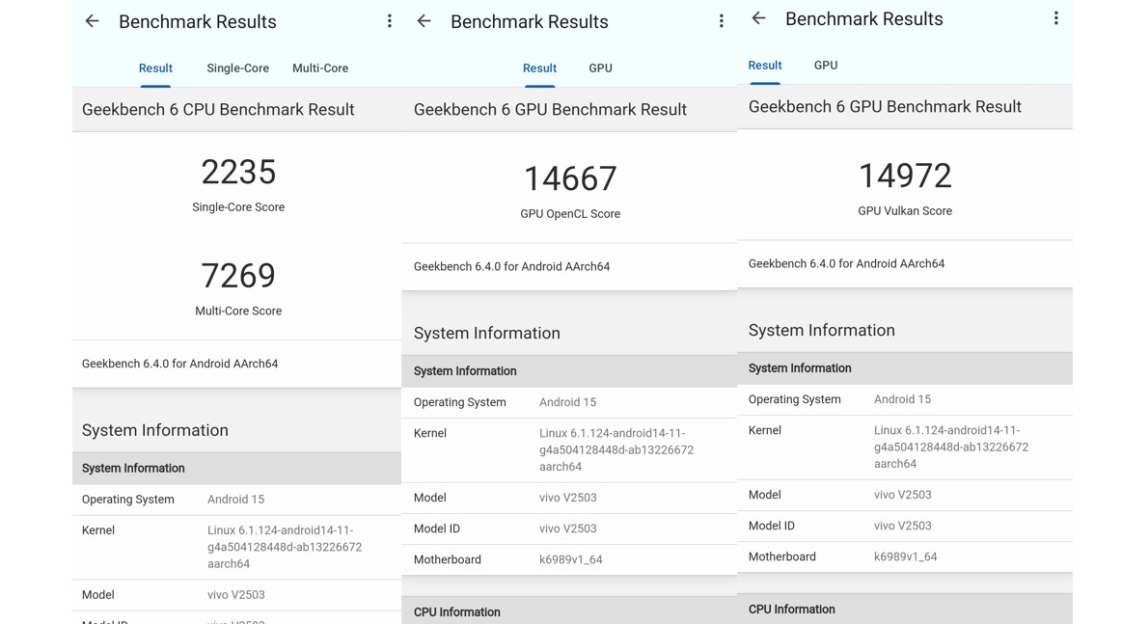Select the Result tab on Vulkan screen
1122x624 pixels.
point(765,66)
